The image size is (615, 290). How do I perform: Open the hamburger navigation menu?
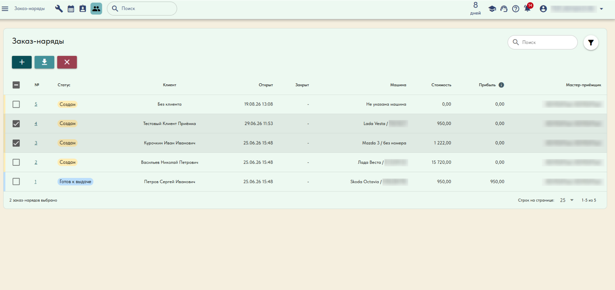click(x=5, y=9)
